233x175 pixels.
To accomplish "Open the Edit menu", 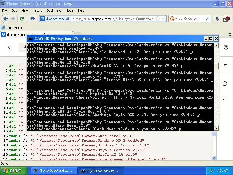I will point(14,10).
